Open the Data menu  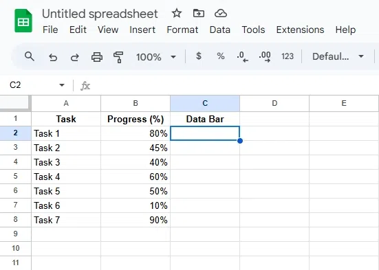[x=220, y=30]
